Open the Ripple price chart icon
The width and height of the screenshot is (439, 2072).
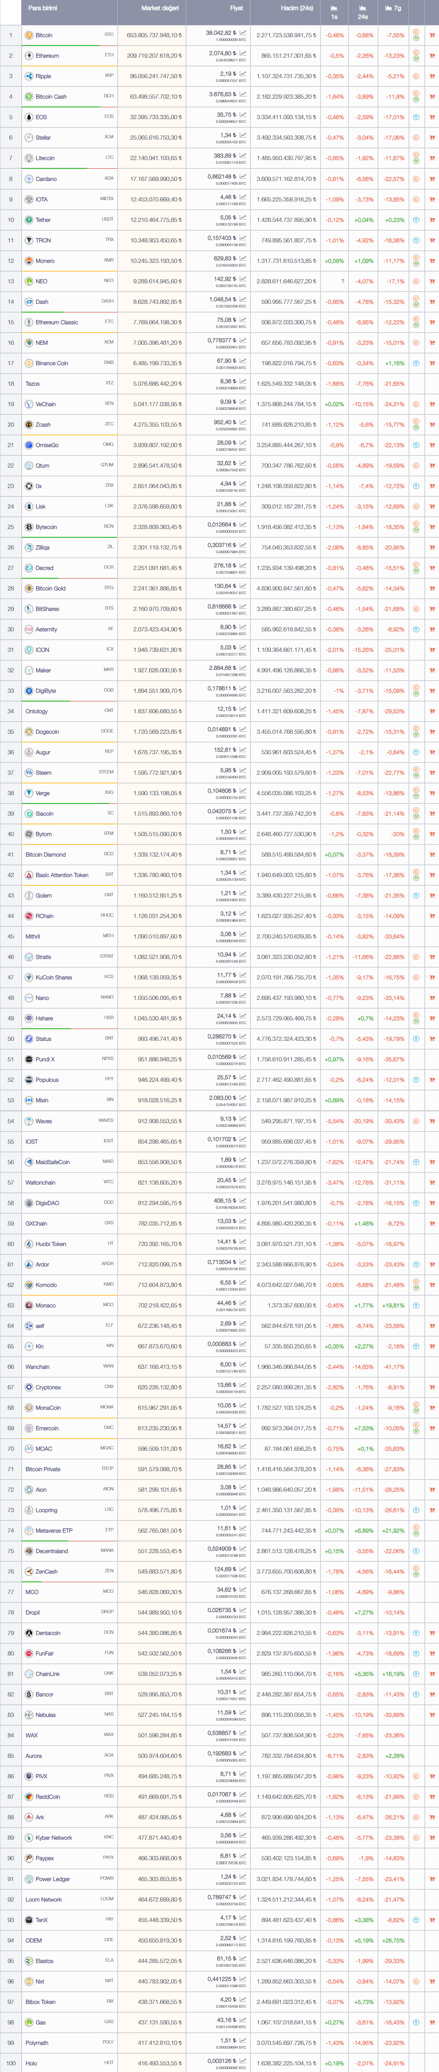243,74
